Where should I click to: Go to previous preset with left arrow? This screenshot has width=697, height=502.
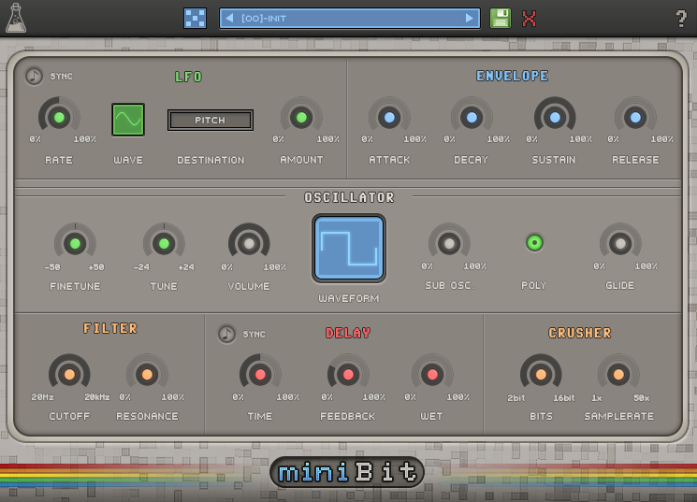(230, 18)
